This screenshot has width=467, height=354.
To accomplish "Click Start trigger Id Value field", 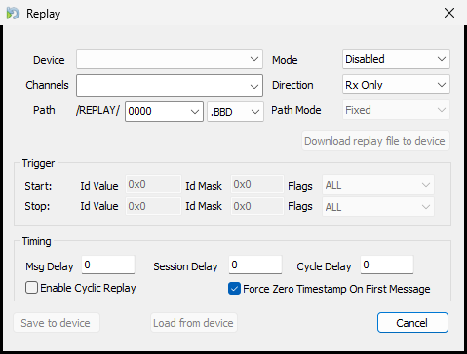I will (x=153, y=184).
